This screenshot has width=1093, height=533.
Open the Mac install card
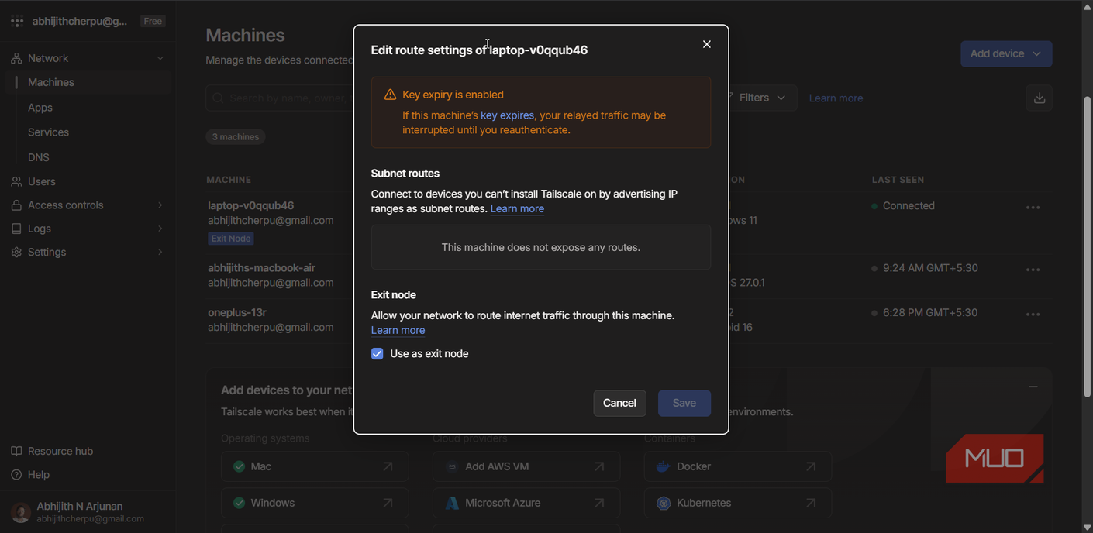(315, 466)
